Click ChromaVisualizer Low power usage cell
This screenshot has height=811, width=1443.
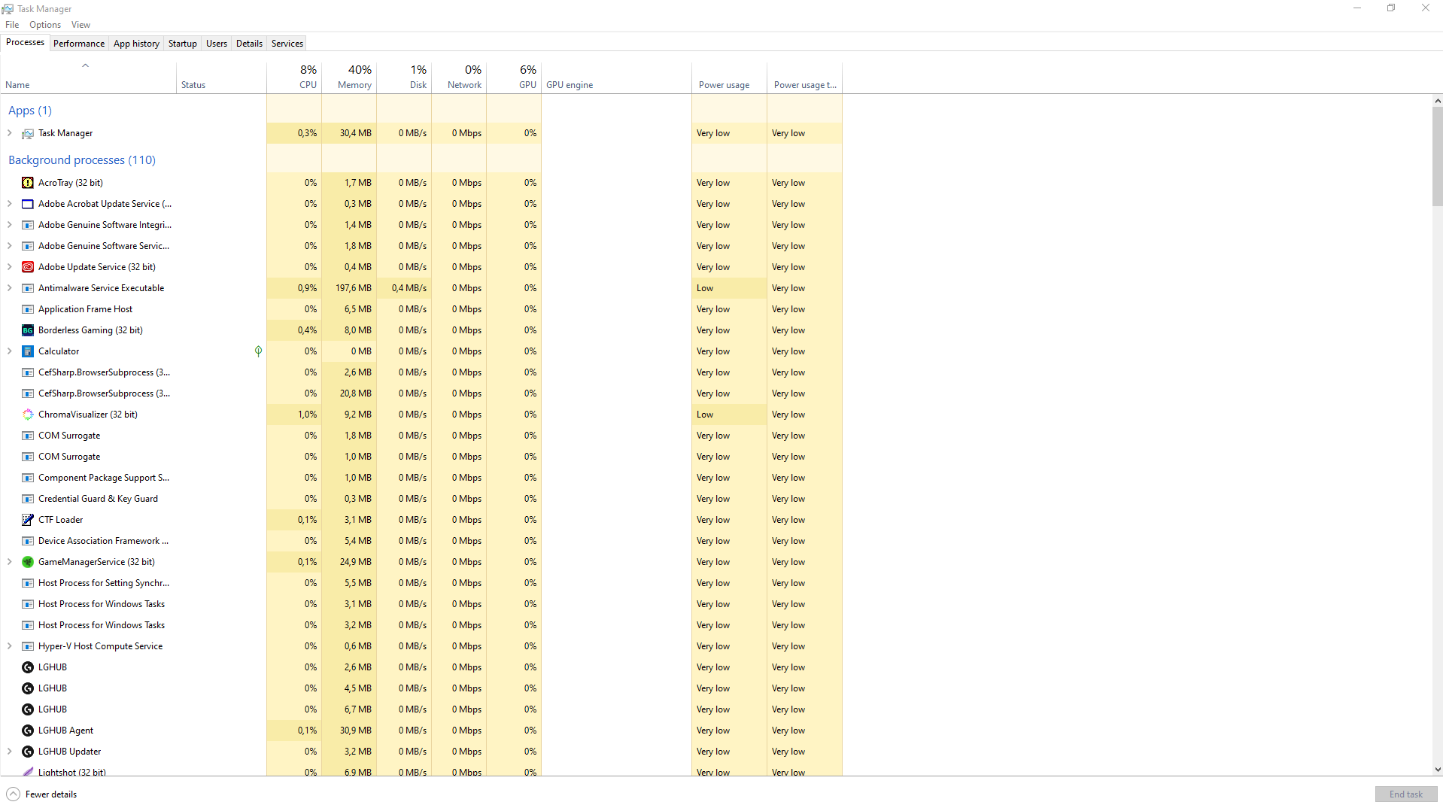[730, 415]
